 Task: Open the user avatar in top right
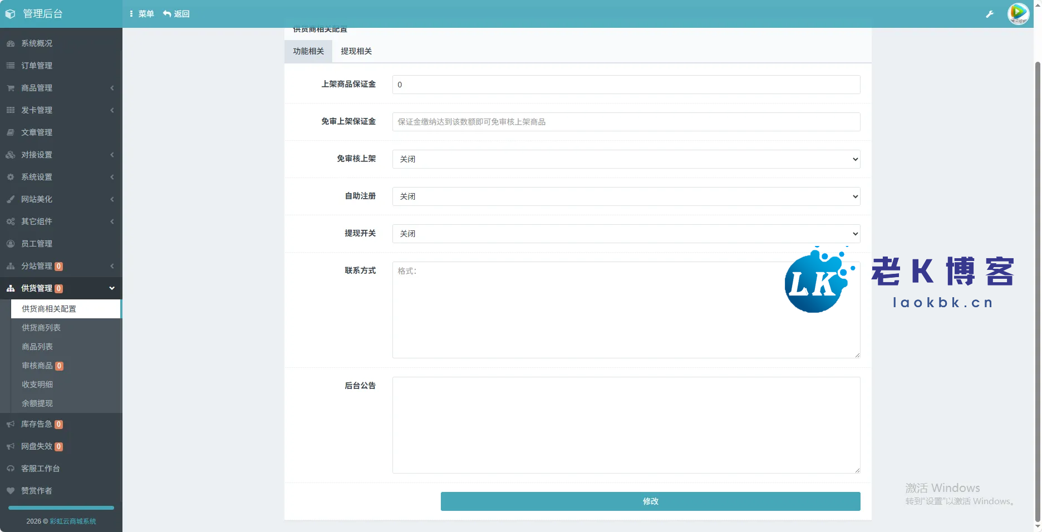[x=1018, y=13]
